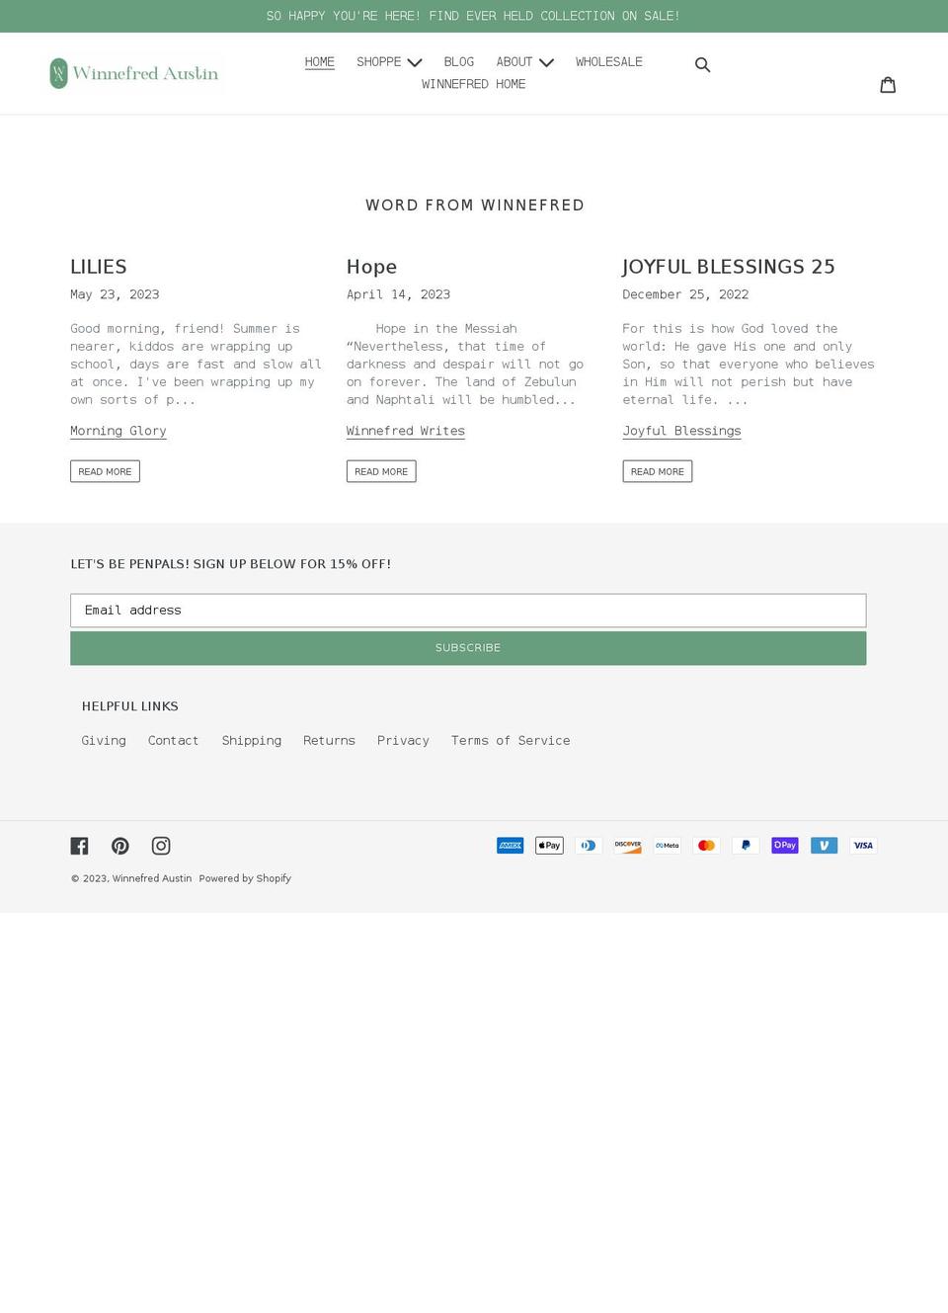Open the Morning Glory tag link
Image resolution: width=948 pixels, height=1313 pixels.
[x=118, y=431]
